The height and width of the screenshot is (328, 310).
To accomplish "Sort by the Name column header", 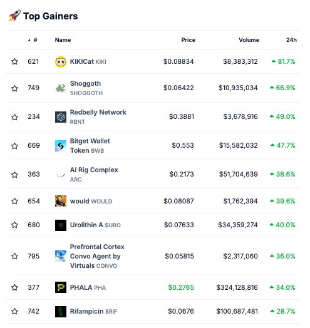I will 63,39.
